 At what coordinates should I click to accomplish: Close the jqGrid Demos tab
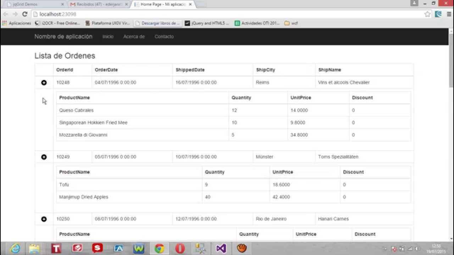coord(62,5)
